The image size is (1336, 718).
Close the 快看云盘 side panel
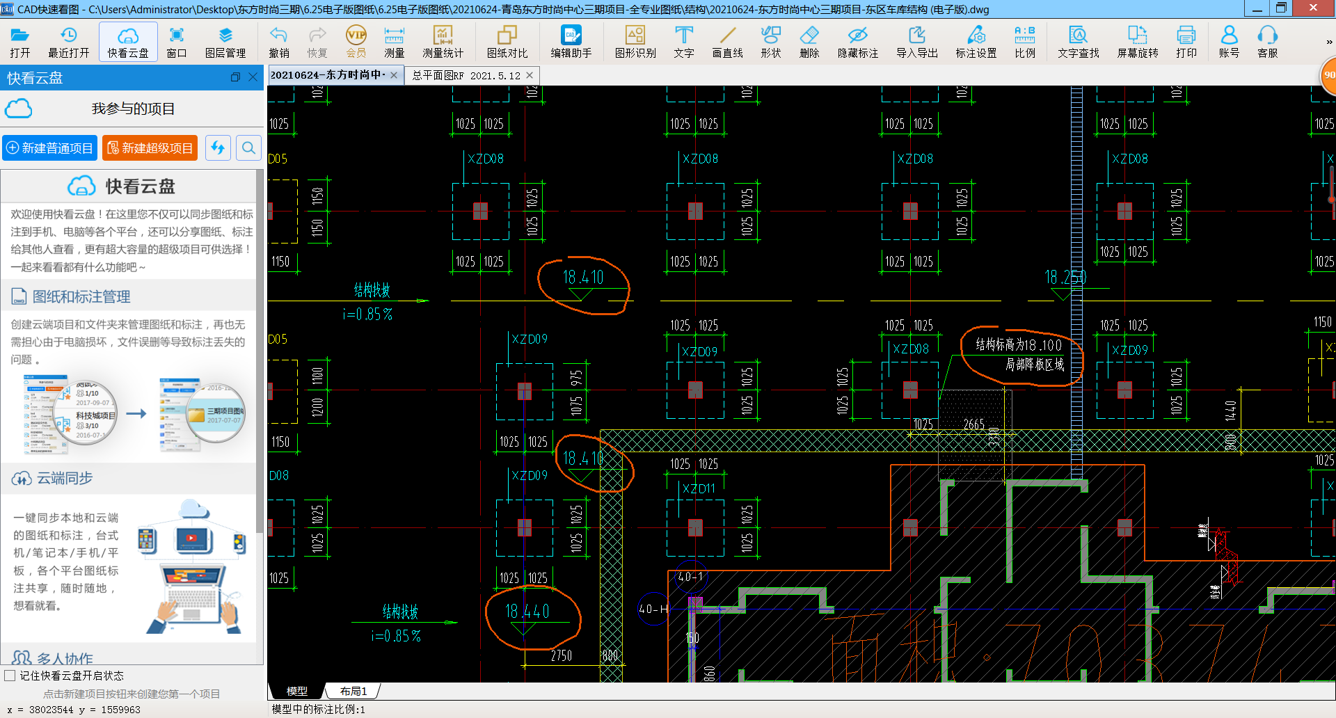click(x=253, y=77)
